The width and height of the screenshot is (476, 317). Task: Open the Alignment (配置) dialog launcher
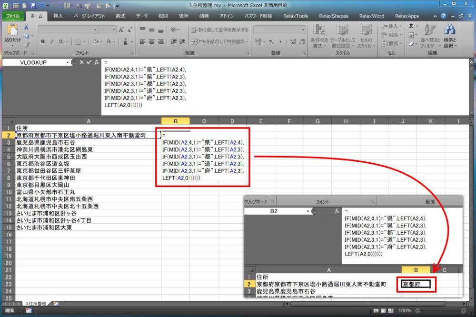[248, 53]
